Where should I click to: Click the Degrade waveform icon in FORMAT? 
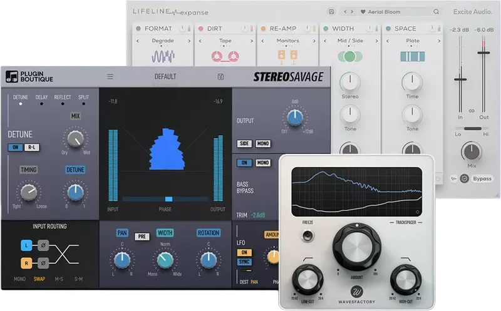pos(163,57)
